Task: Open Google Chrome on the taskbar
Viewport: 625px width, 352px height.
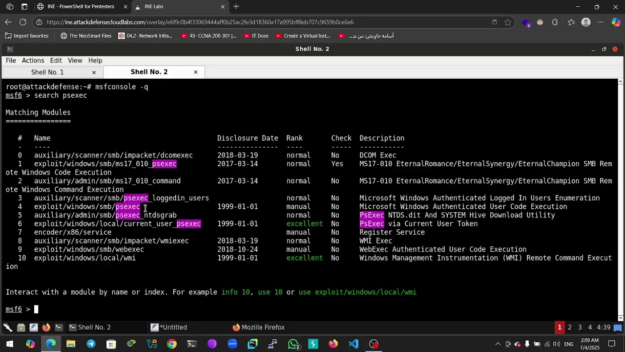Action: pyautogui.click(x=172, y=344)
